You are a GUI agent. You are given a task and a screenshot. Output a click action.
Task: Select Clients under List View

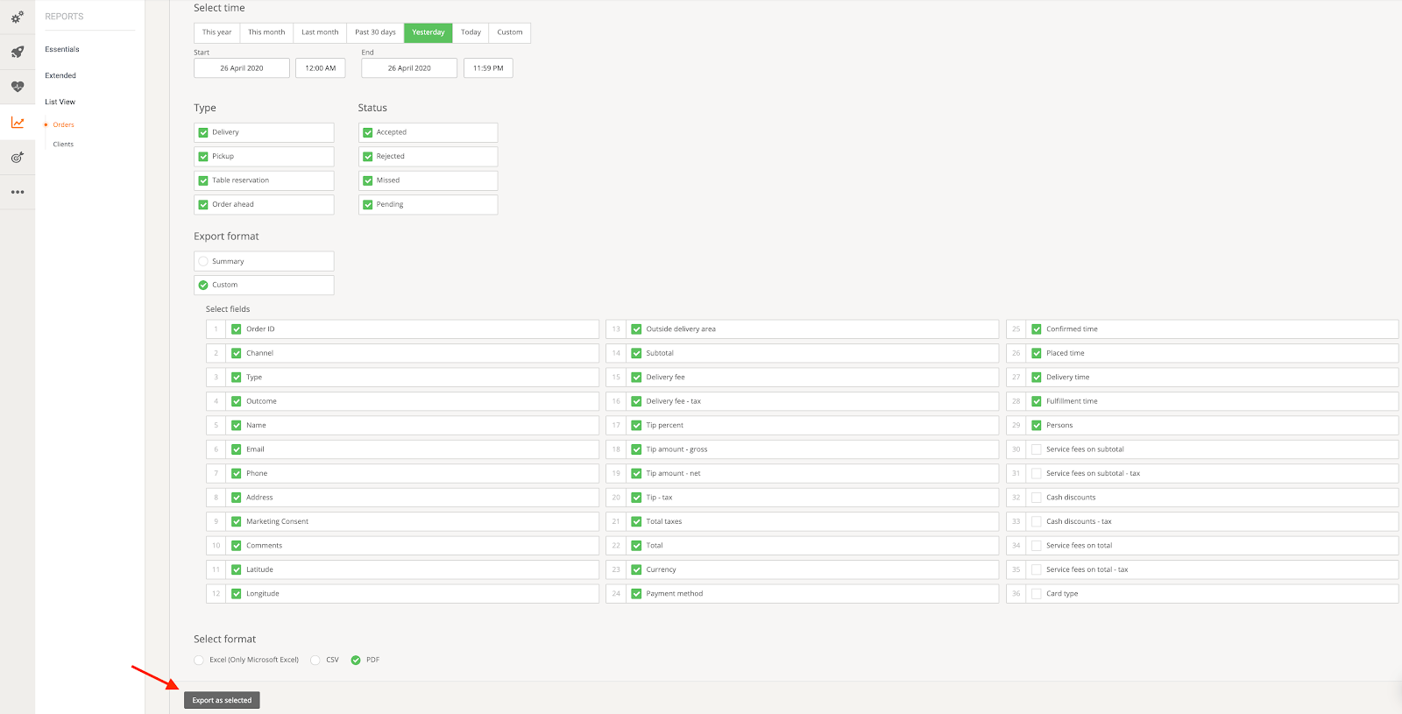point(63,144)
